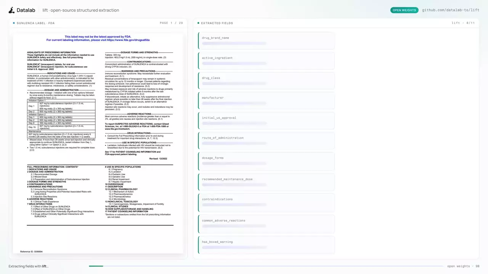The image size is (488, 274).
Task: Click the 'DOSAGE FORMS AND STRENGTHS' heading
Action: tap(139, 53)
